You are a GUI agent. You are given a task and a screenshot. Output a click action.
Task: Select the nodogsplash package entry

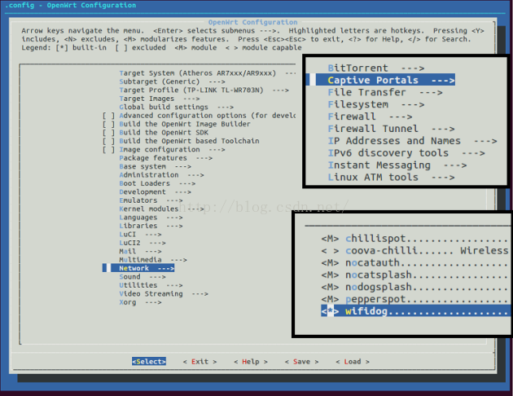tap(383, 287)
